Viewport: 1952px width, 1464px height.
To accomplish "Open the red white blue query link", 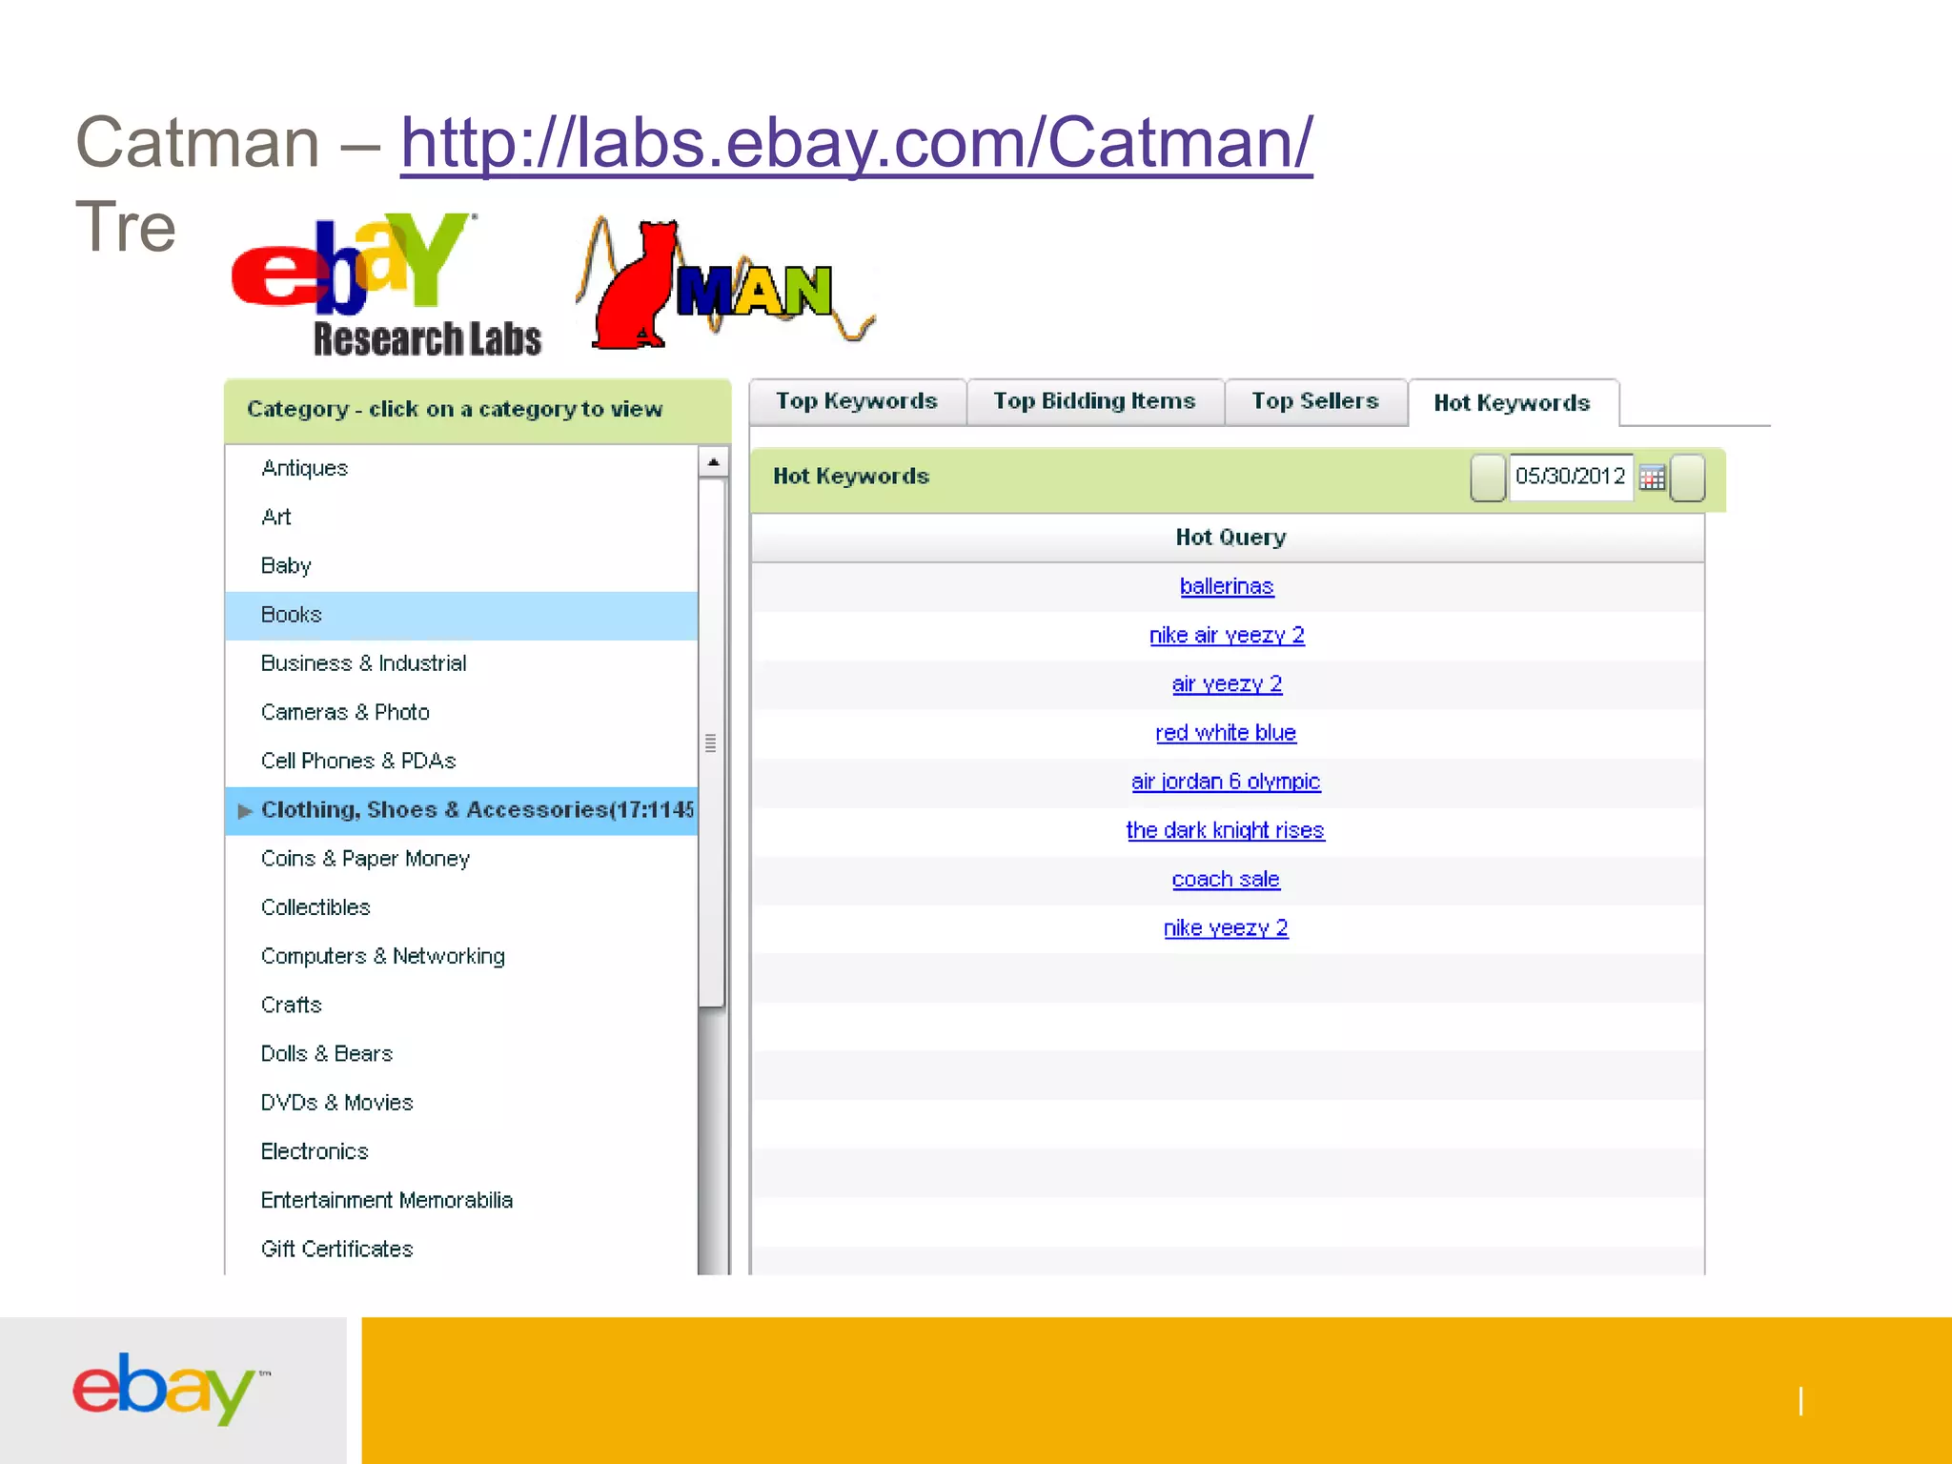I will (x=1226, y=733).
